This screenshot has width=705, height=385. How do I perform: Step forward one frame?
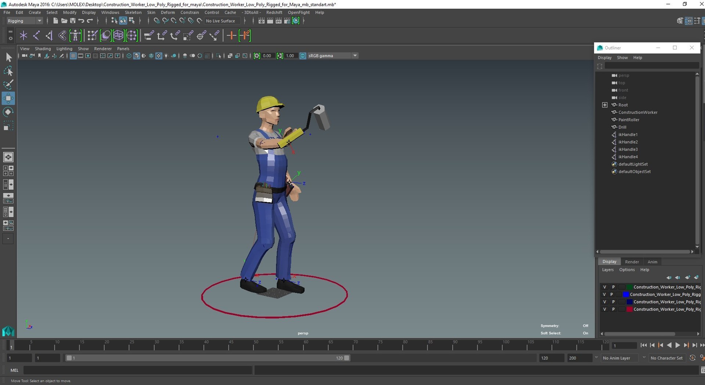(x=694, y=345)
